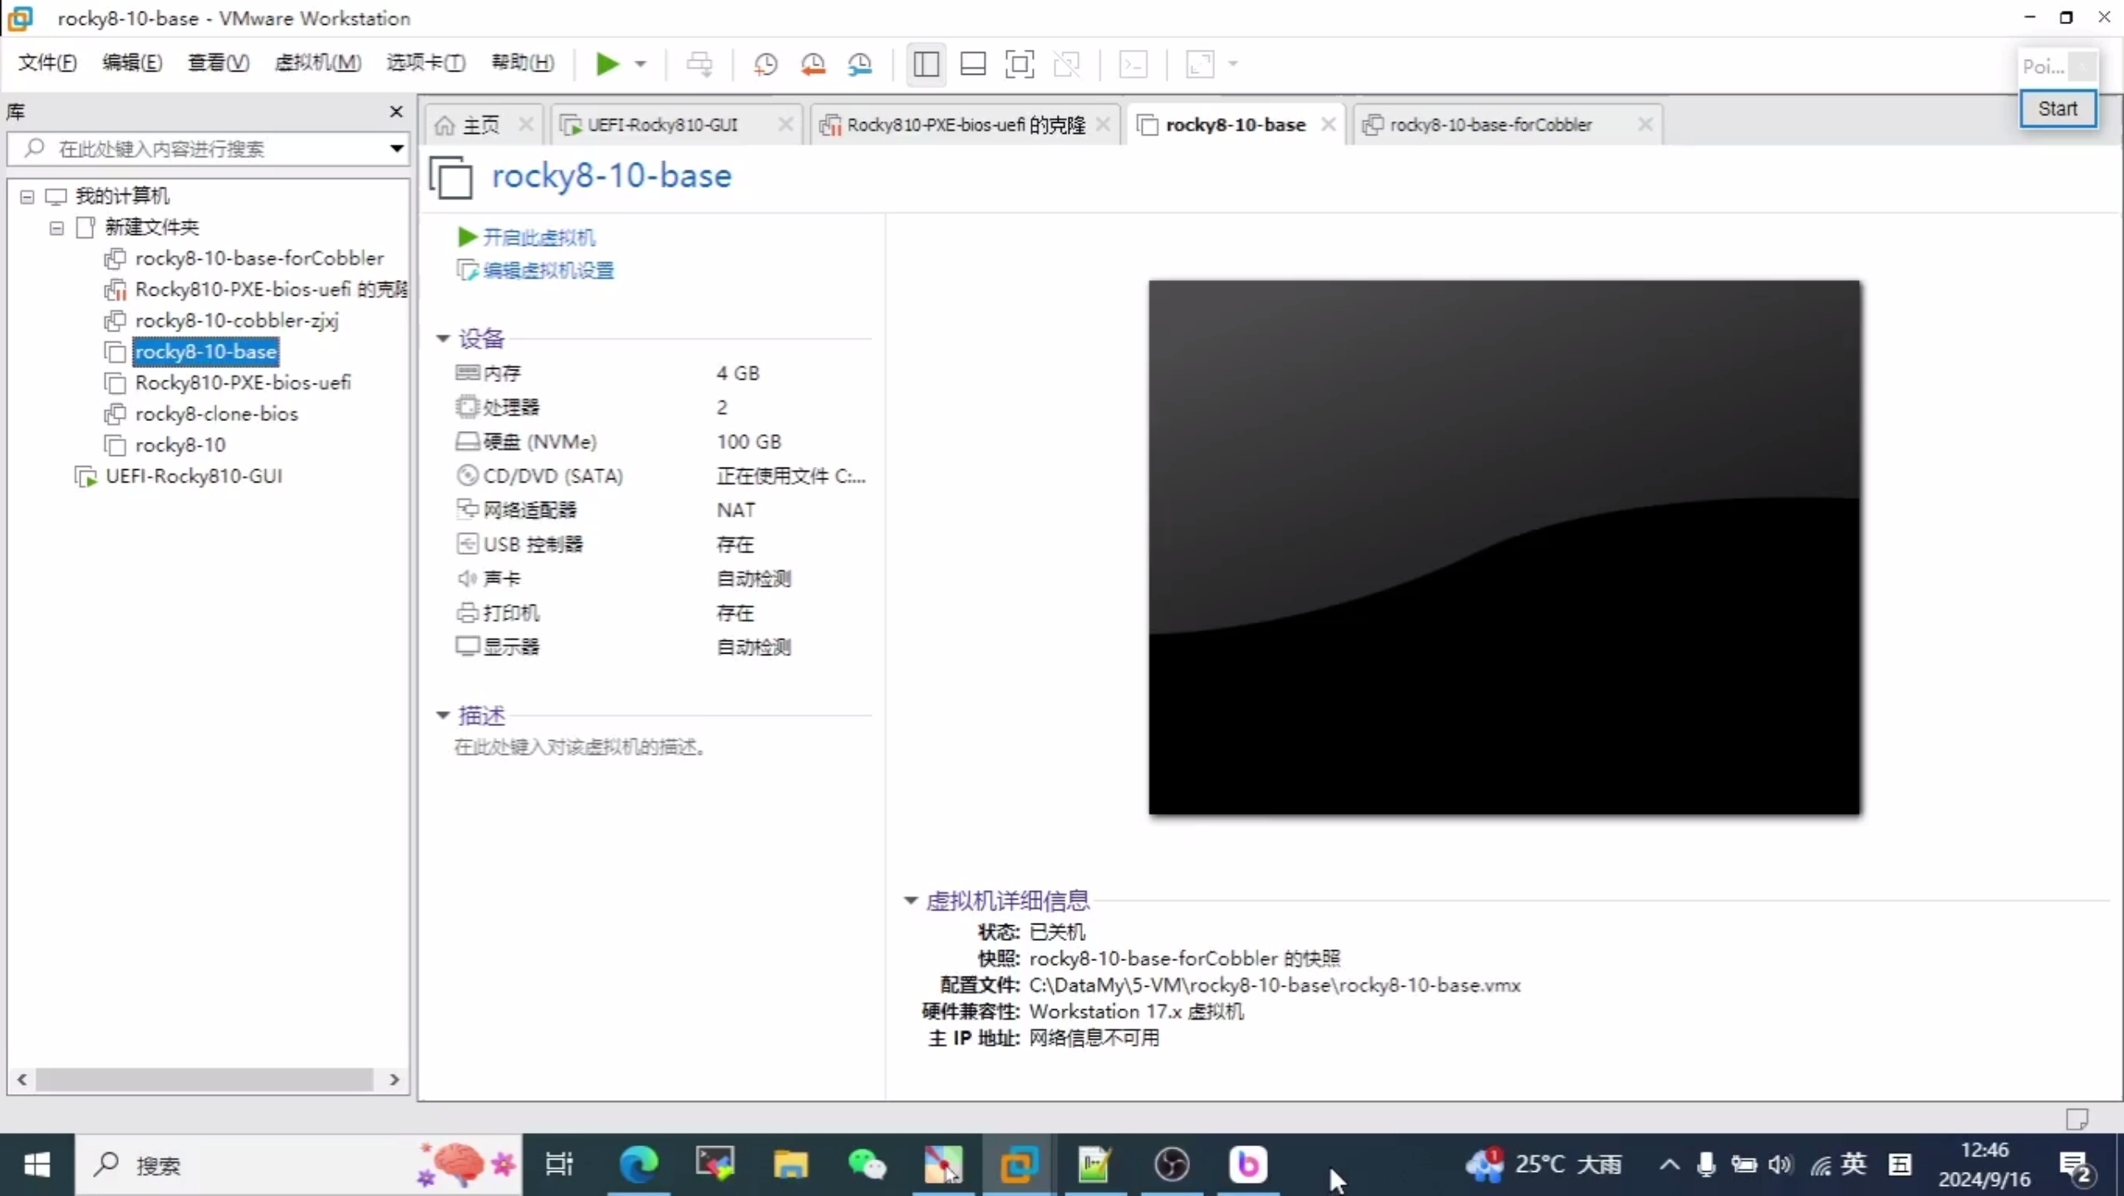Open the 虚拟机(M) menu
The image size is (2124, 1196).
(x=318, y=62)
